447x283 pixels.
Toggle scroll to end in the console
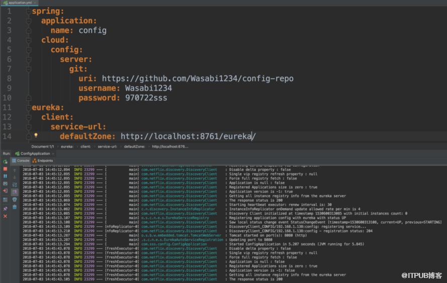[x=15, y=192]
